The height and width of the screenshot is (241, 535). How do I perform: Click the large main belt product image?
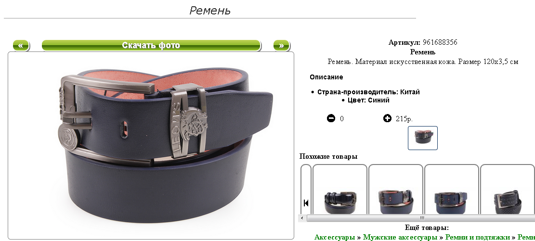(151, 146)
